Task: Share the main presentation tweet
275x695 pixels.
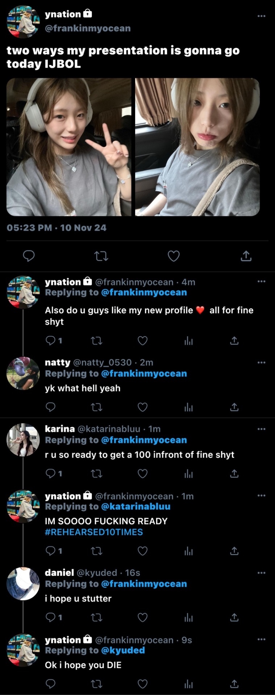Action: tap(246, 256)
